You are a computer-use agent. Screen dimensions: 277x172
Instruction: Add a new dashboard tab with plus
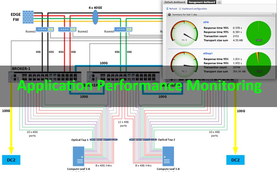[219, 2]
